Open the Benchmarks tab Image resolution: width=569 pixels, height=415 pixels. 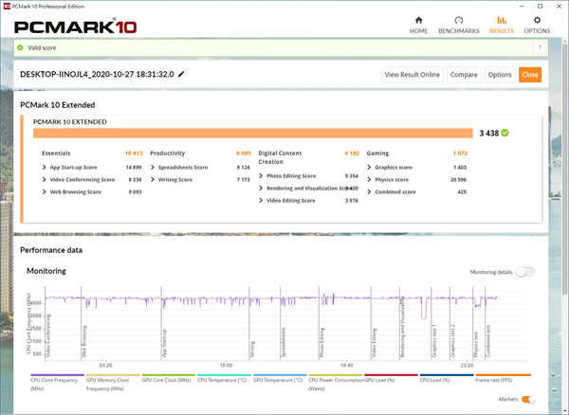pos(459,25)
